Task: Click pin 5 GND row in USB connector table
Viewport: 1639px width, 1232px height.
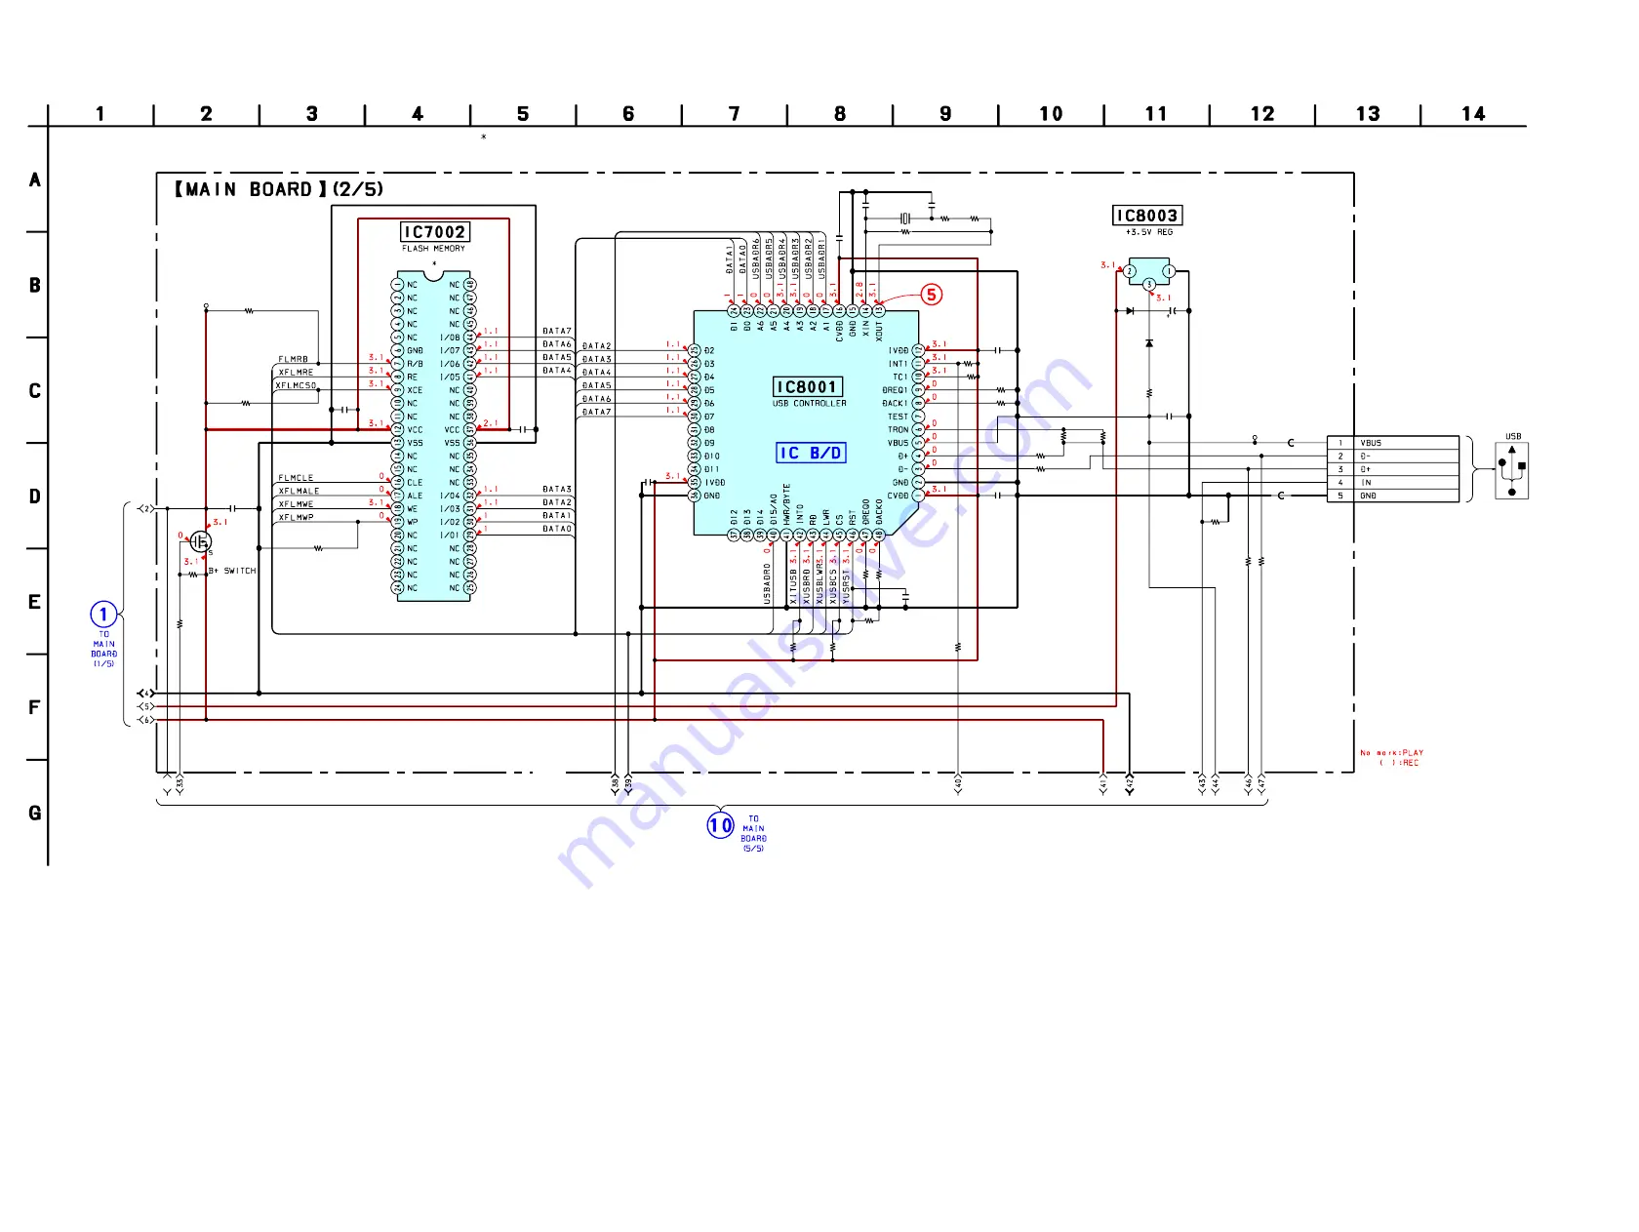Action: 1393,496
